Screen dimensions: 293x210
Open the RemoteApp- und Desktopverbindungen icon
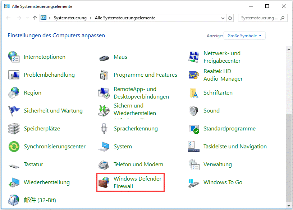104,93
